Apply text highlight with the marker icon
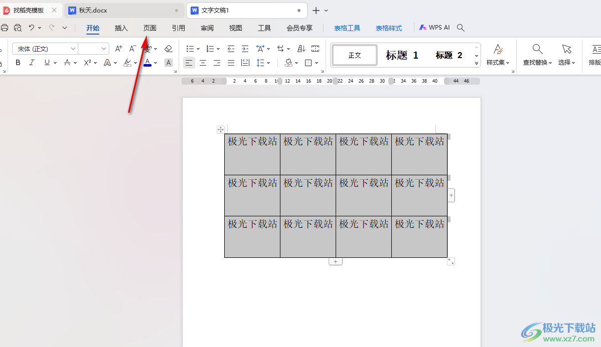The height and width of the screenshot is (347, 601). (127, 63)
